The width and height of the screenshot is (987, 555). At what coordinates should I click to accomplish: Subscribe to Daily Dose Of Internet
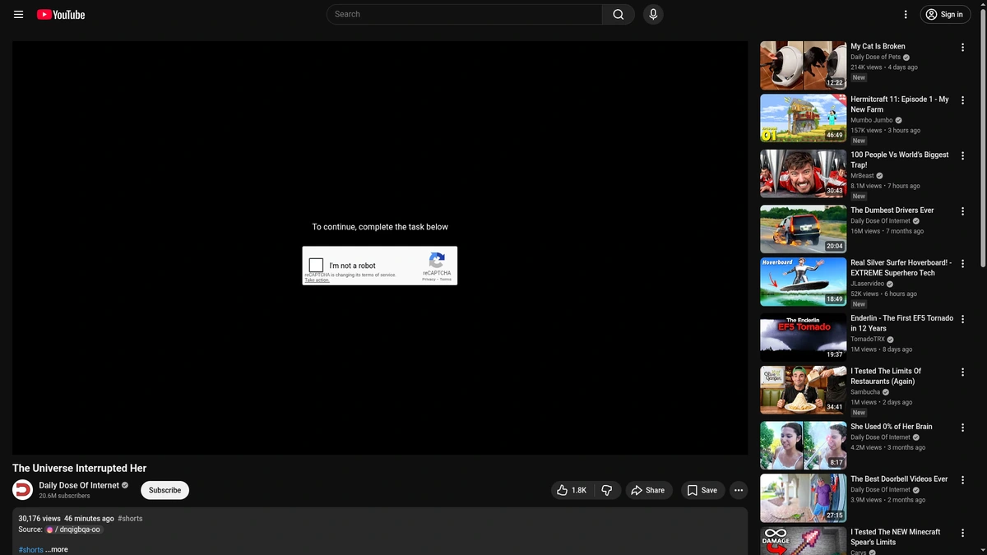click(x=164, y=490)
